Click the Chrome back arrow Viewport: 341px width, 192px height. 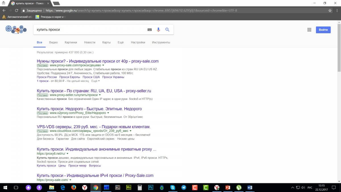coord(4,11)
